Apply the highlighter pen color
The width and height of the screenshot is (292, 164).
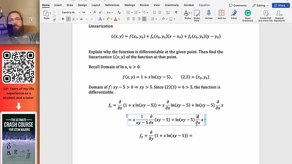pos(108,19)
